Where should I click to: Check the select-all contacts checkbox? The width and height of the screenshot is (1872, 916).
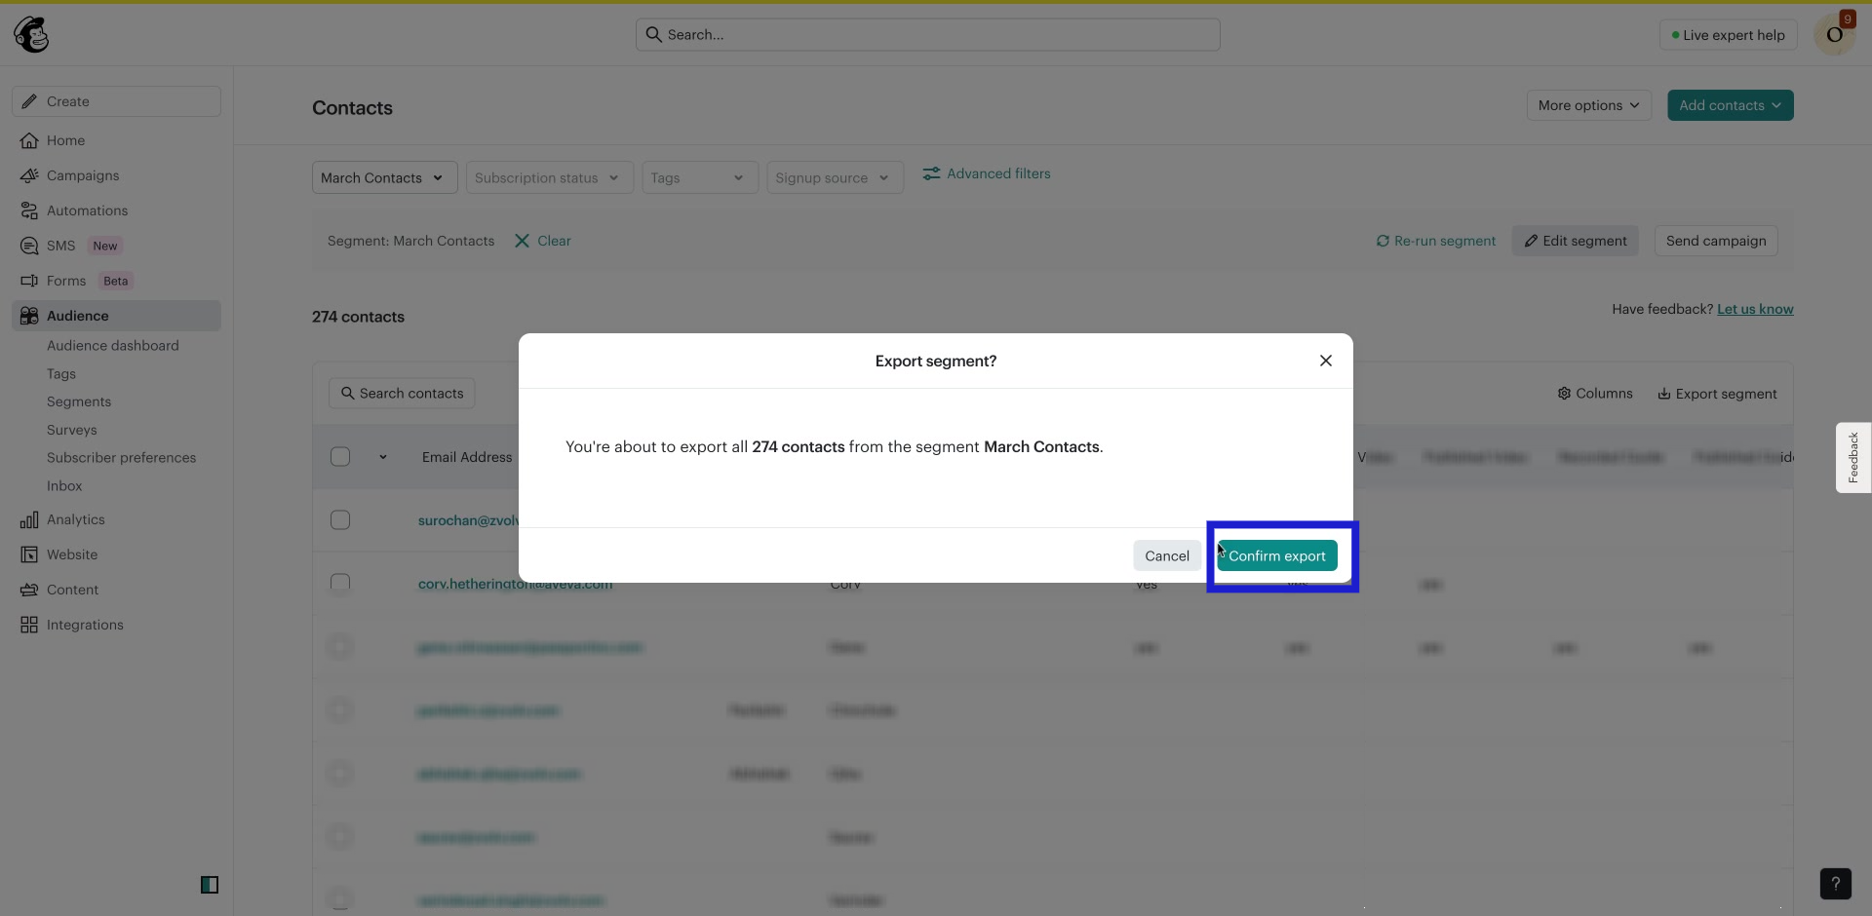pos(340,456)
